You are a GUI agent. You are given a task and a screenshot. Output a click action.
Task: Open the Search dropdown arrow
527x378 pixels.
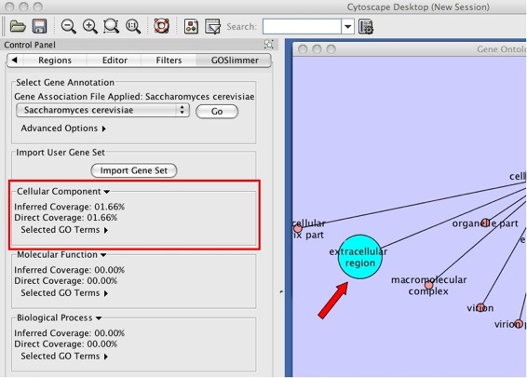click(348, 27)
